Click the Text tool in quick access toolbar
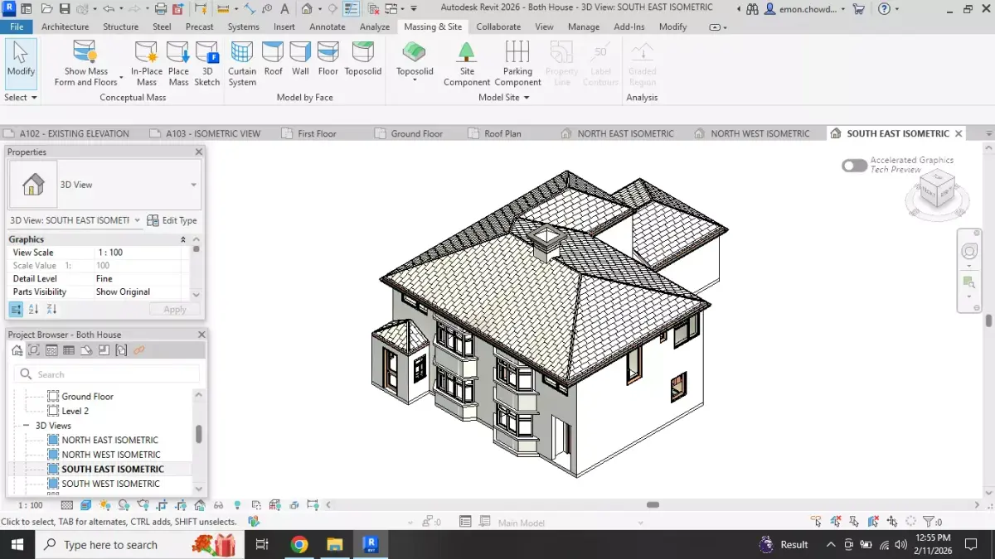 click(285, 9)
